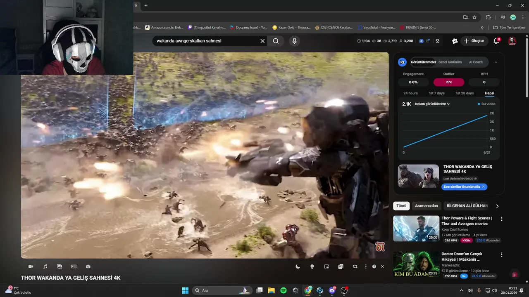Open Discord from the taskbar

332,290
